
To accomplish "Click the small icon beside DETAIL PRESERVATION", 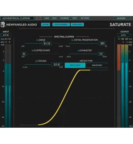I will [x=72, y=40].
